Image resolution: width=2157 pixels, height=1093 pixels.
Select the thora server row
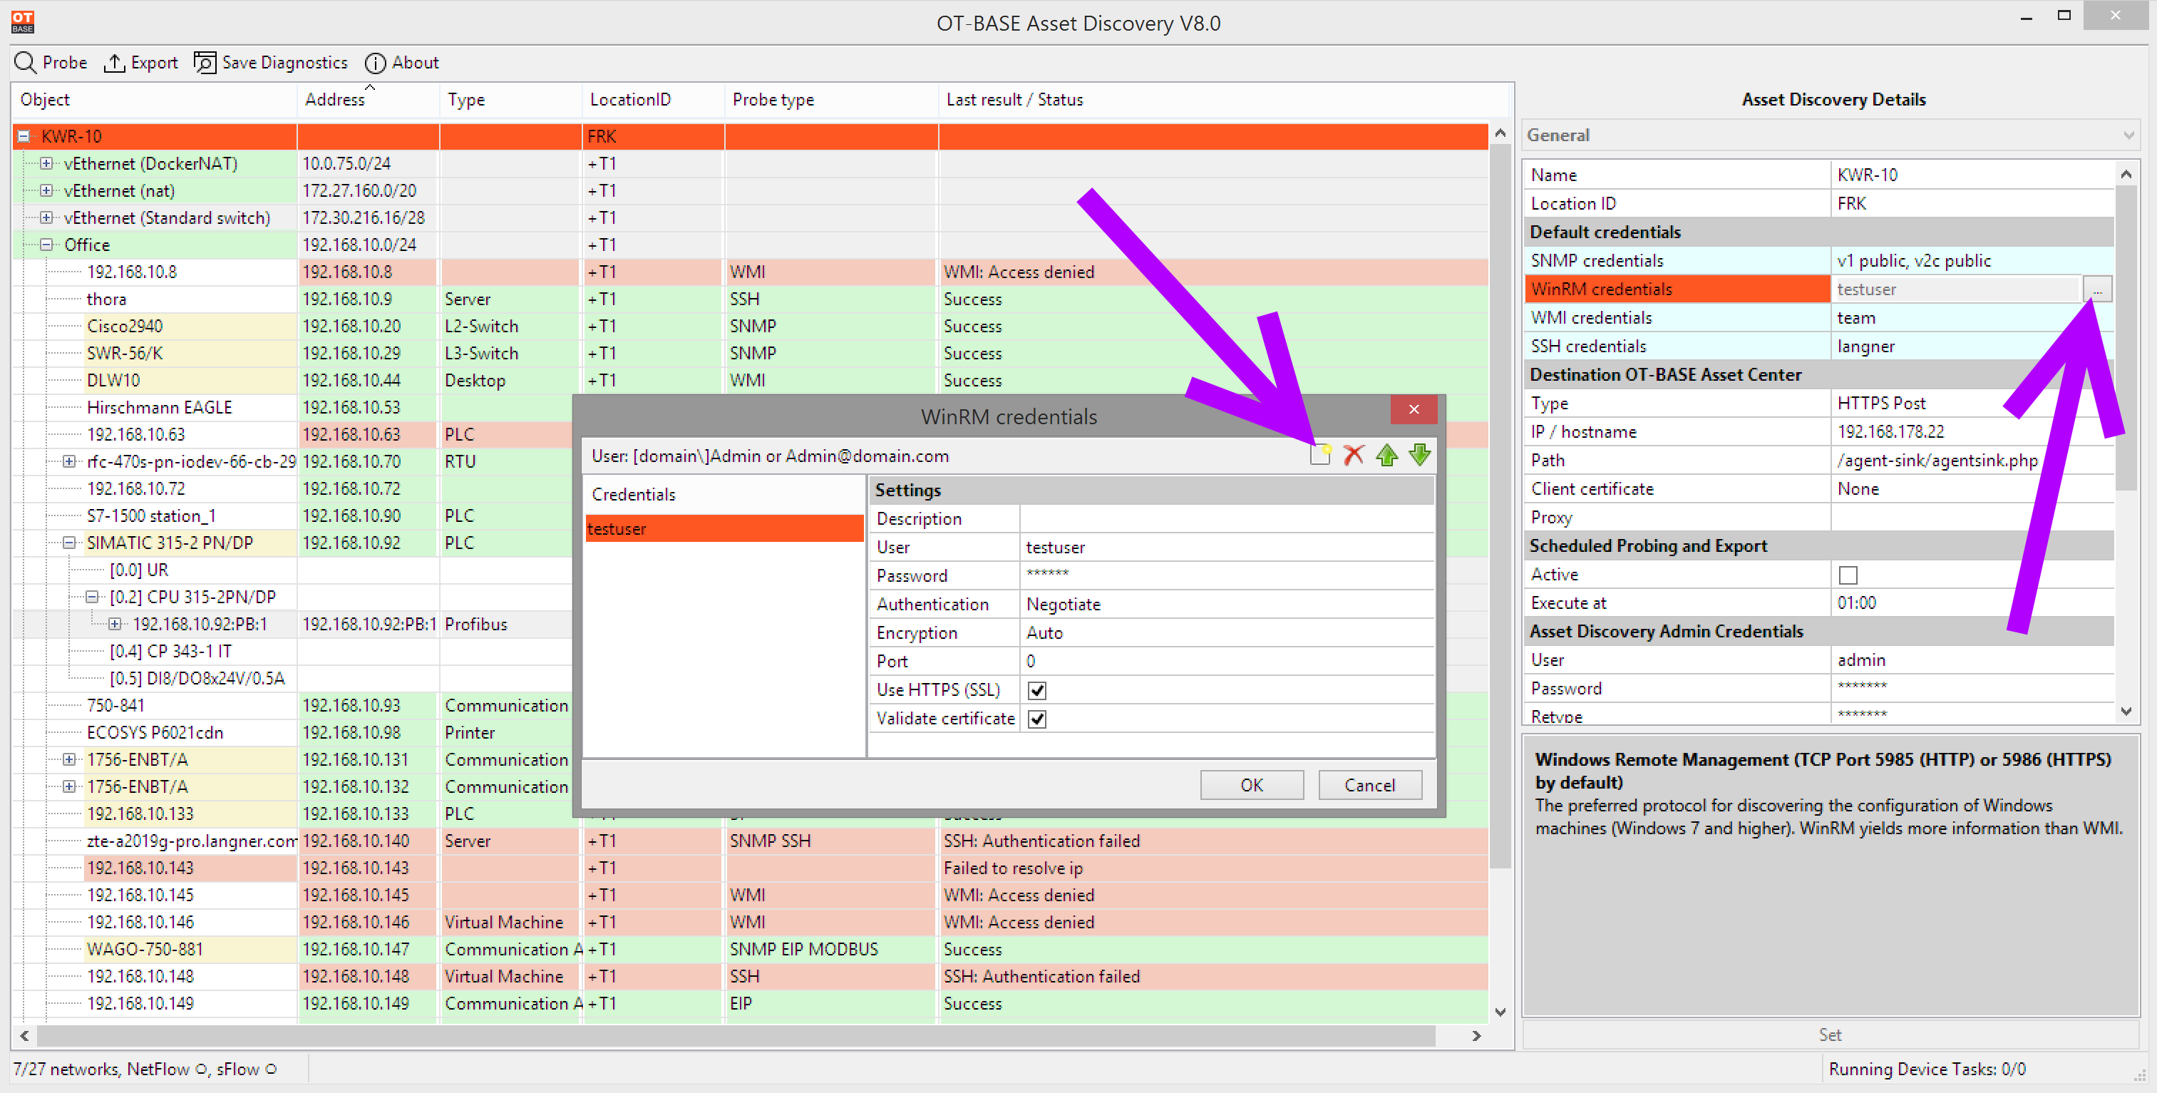pos(749,299)
